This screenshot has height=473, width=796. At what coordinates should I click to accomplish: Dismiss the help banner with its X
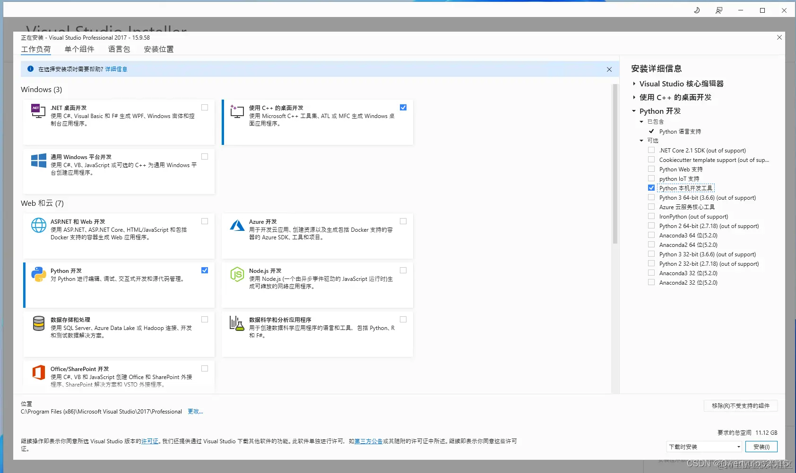click(x=609, y=69)
